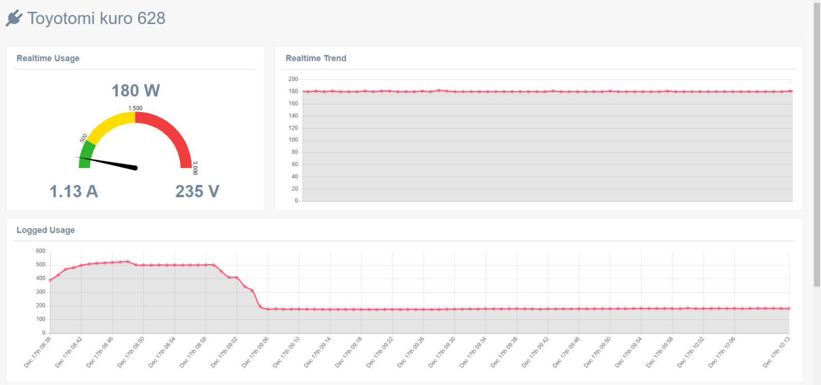Click the 235 V voltage reading
Viewport: 821px width, 385px height.
(x=198, y=191)
